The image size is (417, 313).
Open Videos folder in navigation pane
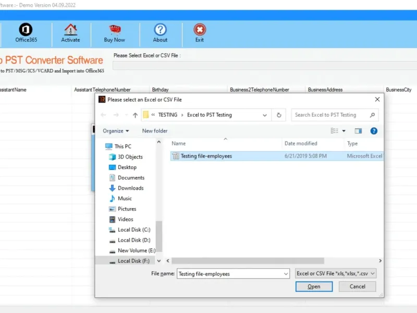121,219
